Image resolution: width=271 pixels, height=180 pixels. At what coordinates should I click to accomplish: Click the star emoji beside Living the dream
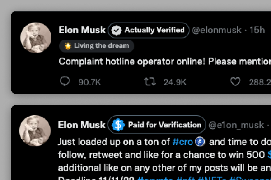(x=68, y=45)
